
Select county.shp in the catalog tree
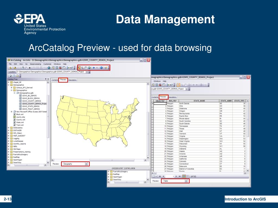pyautogui.click(x=21, y=117)
